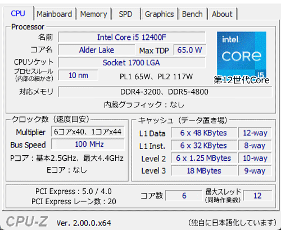Click the Level 2 value 6 x 1.25 MBytes
This screenshot has width=281, height=230.
click(x=203, y=158)
